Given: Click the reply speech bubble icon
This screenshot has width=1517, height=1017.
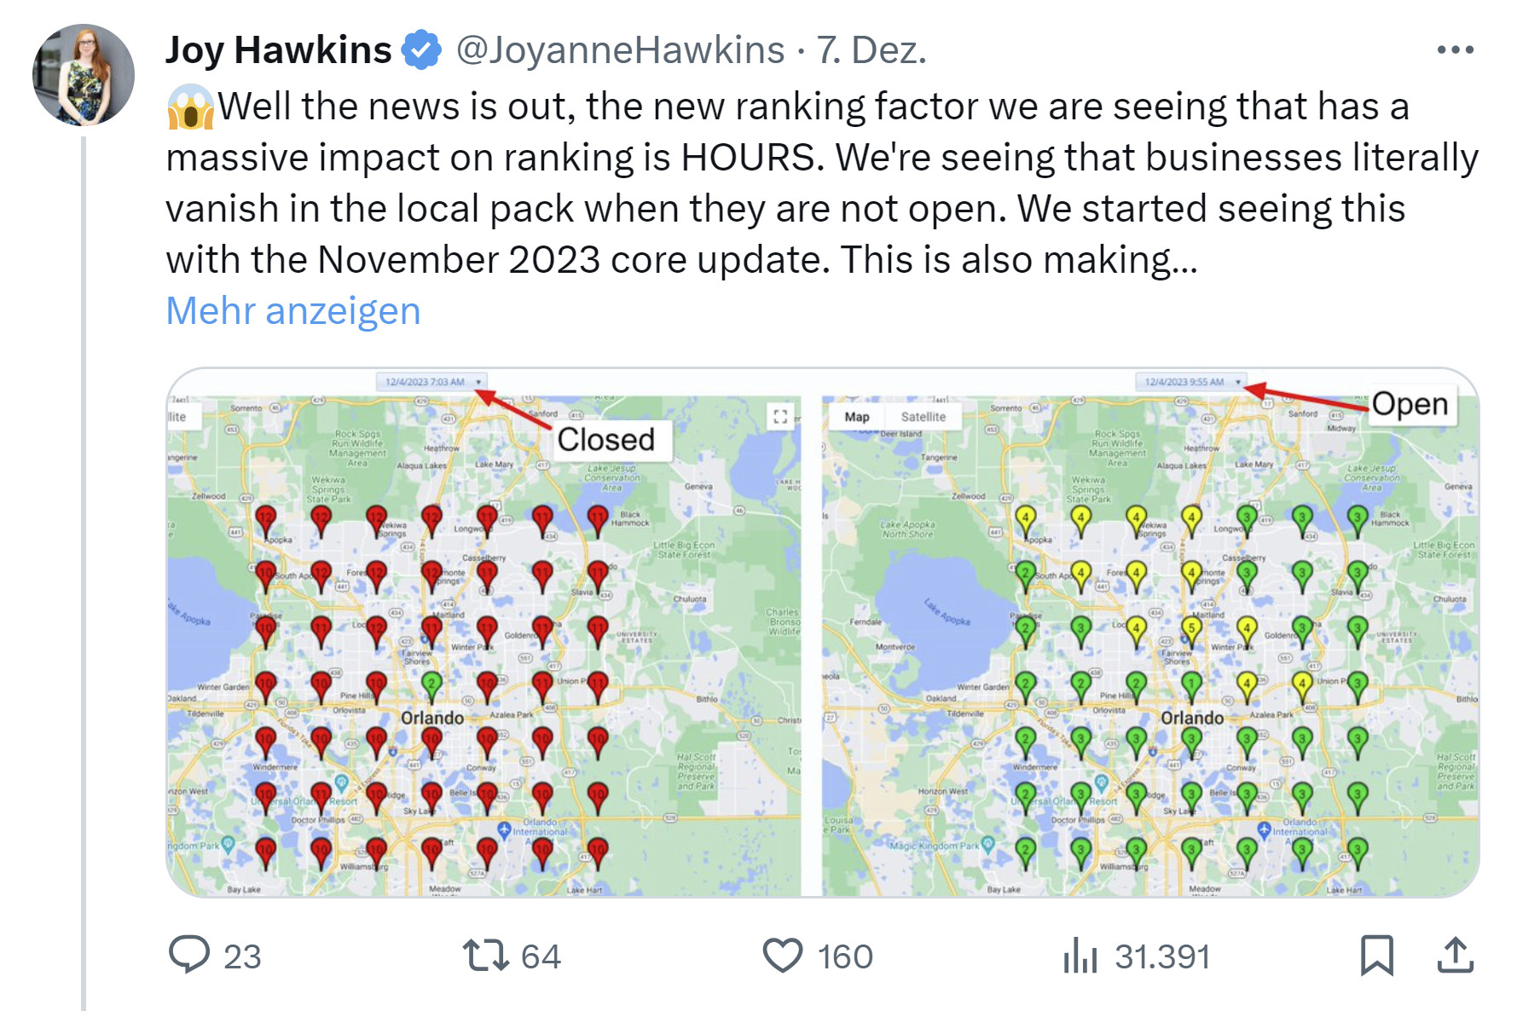Looking at the screenshot, I should point(192,956).
